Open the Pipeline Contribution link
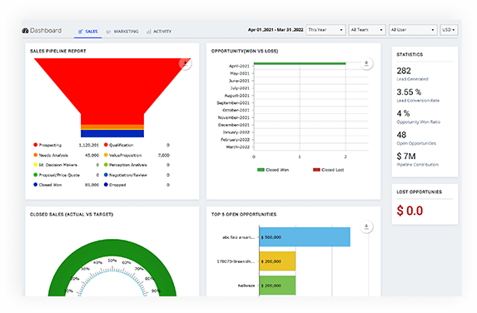This screenshot has height=313, width=477. point(417,165)
